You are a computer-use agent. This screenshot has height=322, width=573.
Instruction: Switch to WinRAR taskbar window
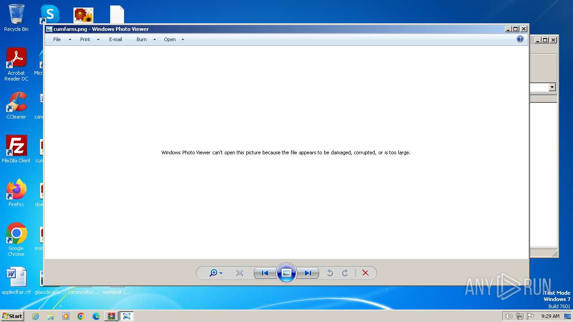111,316
